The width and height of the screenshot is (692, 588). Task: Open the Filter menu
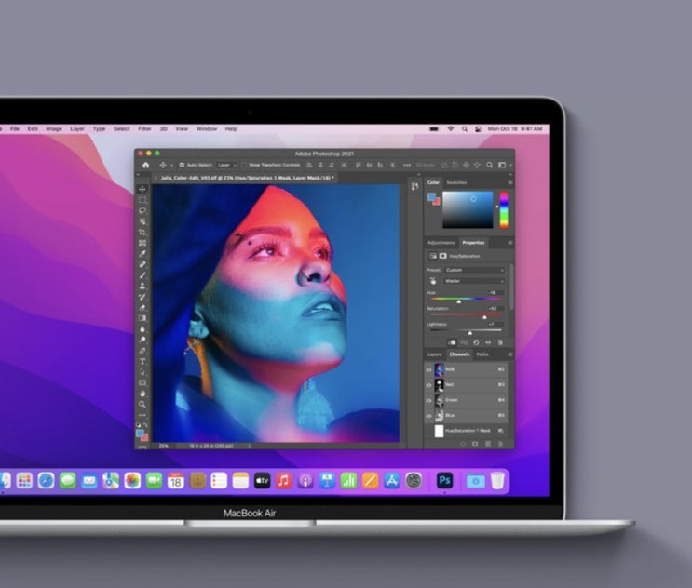tap(144, 128)
